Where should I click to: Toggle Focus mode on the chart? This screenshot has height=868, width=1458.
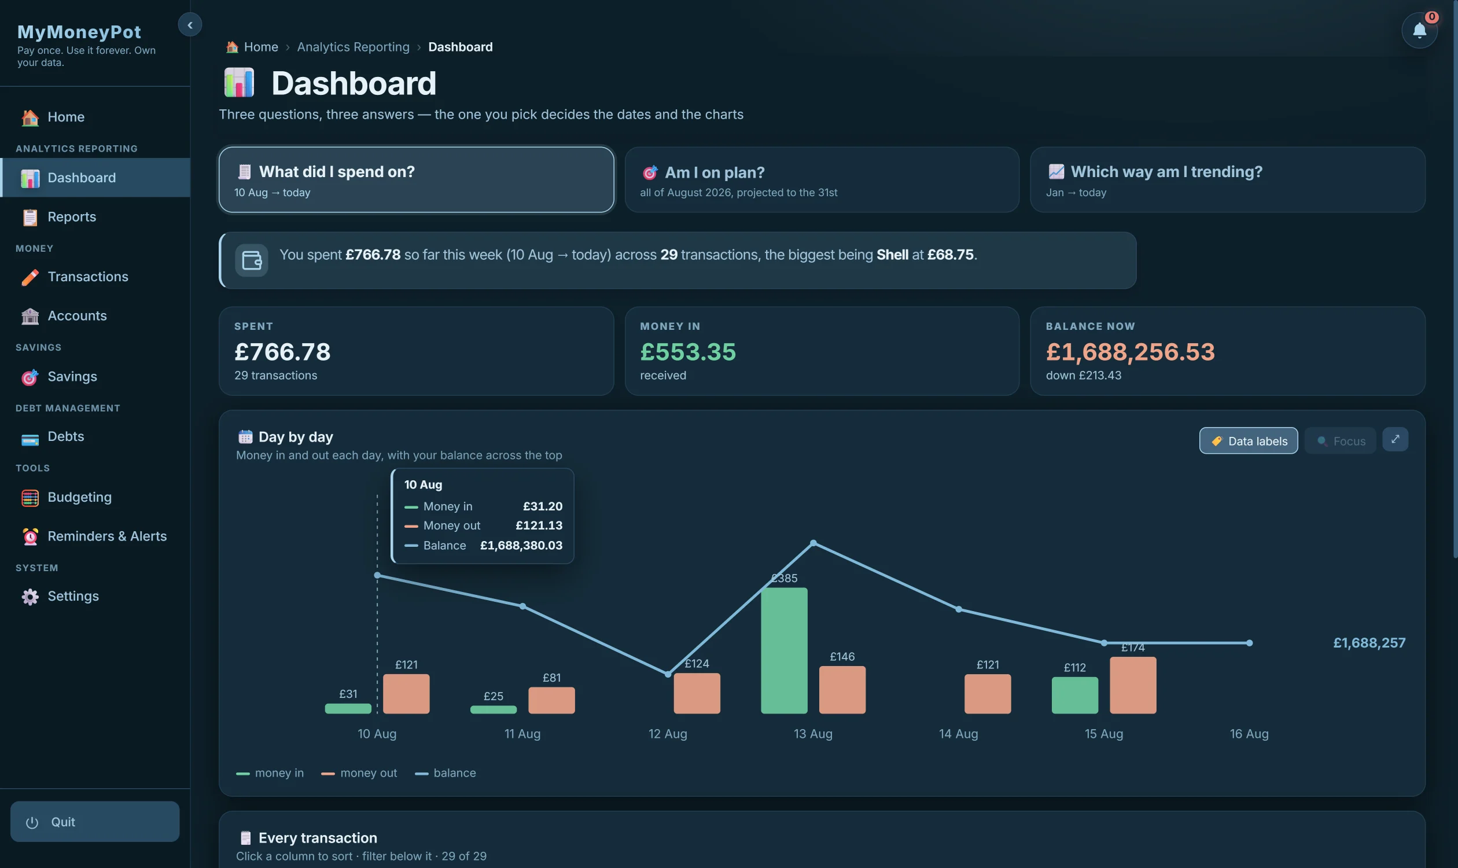[1340, 440]
